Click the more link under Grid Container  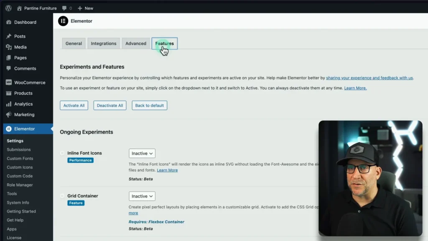(133, 213)
